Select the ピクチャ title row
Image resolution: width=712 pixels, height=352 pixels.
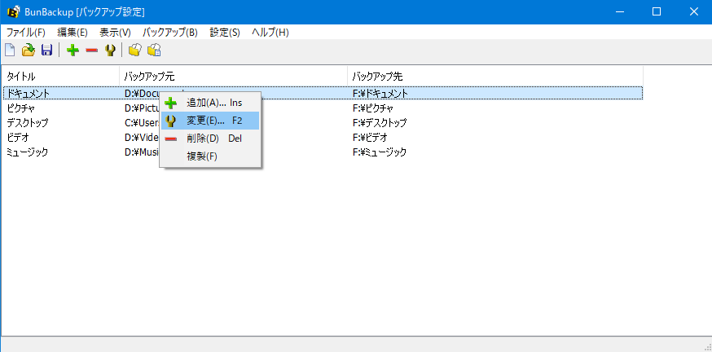[21, 108]
